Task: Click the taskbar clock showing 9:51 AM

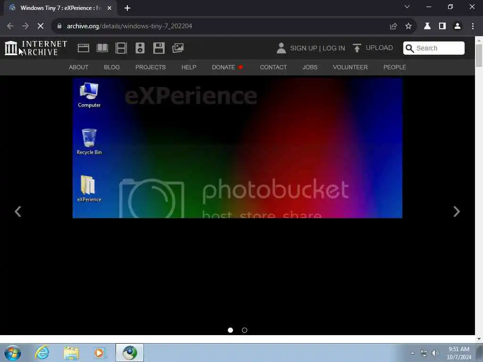Action: pos(459,353)
